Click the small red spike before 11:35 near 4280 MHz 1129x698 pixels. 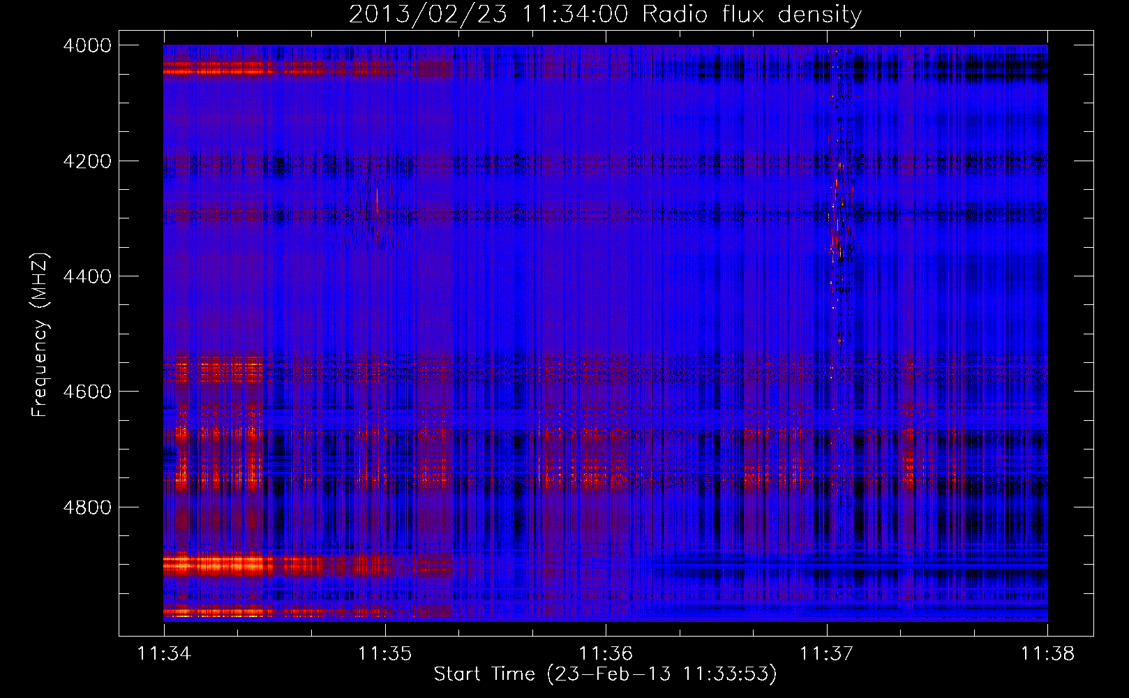377,200
